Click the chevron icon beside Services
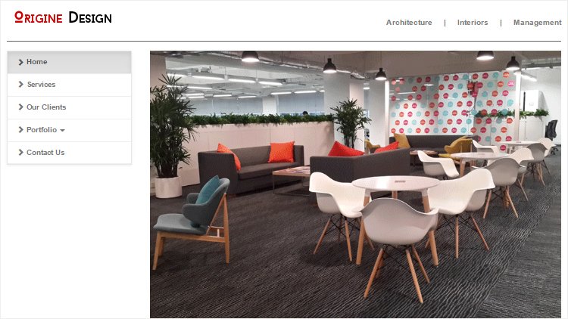 point(20,85)
